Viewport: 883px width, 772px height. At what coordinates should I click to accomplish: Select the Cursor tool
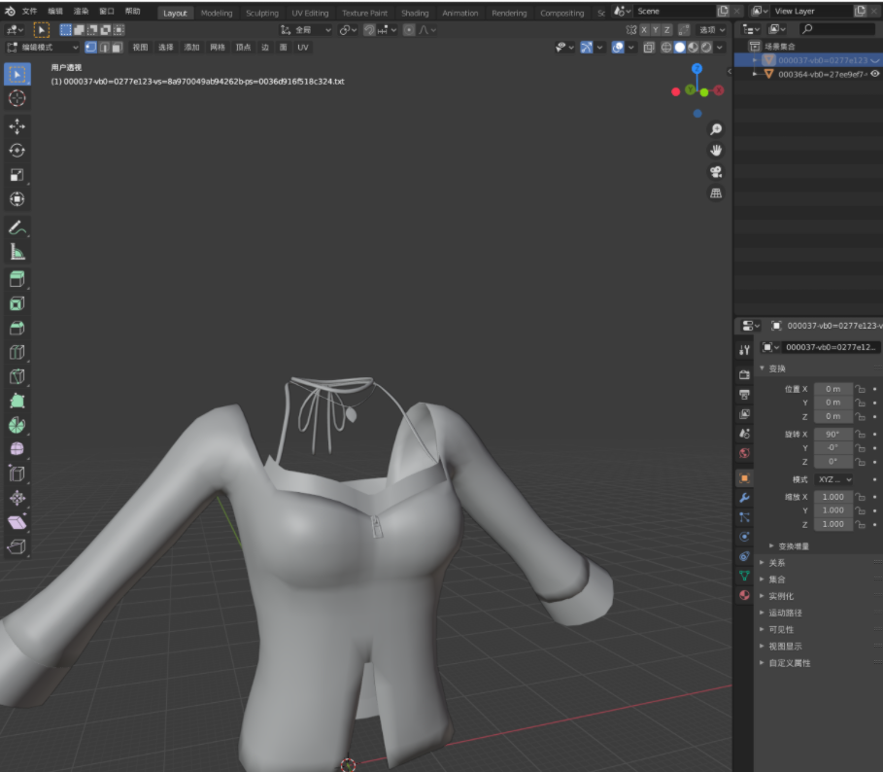coord(17,98)
